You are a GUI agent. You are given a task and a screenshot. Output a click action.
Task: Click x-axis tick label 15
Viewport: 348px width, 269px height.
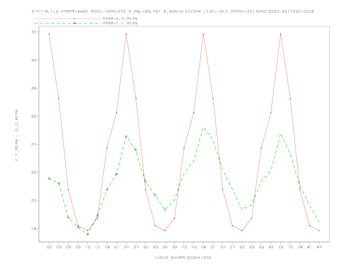tap(97, 247)
